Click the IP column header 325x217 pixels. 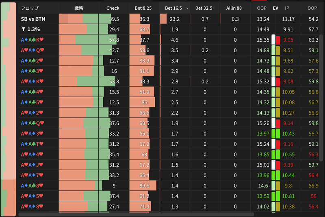click(x=287, y=8)
